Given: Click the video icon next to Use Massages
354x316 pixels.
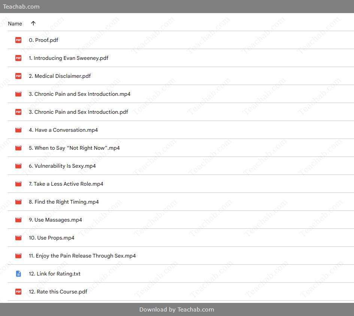Looking at the screenshot, I should click(x=18, y=220).
